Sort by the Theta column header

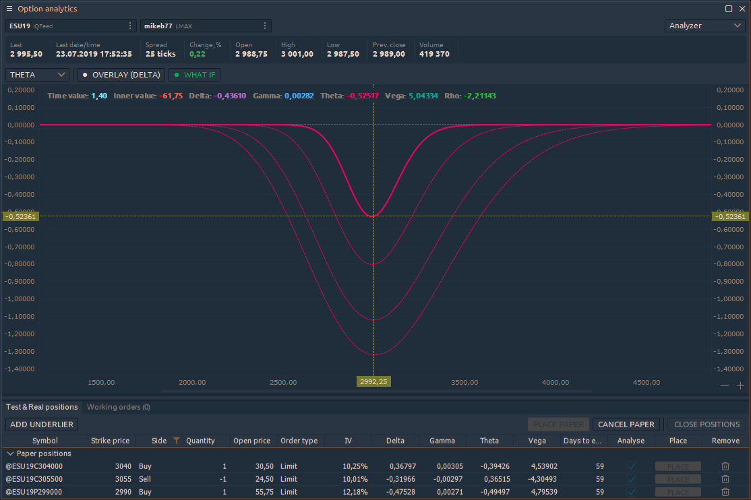tap(489, 441)
